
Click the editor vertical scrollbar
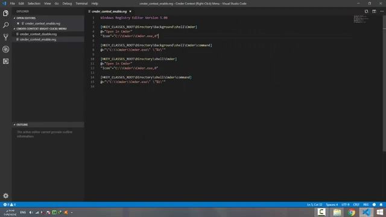coord(384,84)
